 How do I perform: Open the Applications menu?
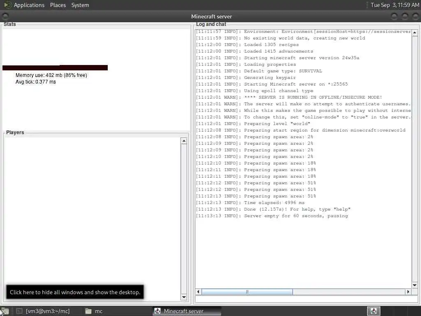(29, 5)
